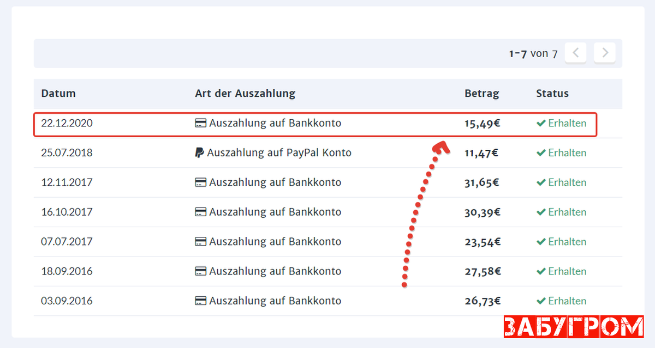The image size is (655, 348).
Task: Click the '1-7 von 7' pagination counter
Action: pos(533,53)
